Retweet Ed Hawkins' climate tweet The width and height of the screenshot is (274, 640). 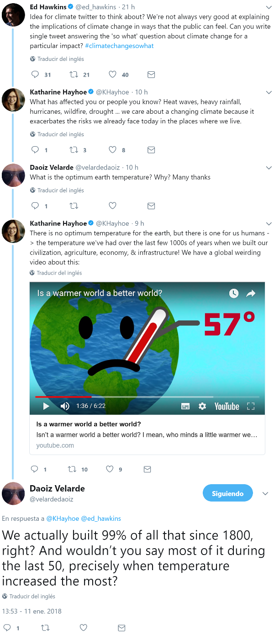pos(74,74)
